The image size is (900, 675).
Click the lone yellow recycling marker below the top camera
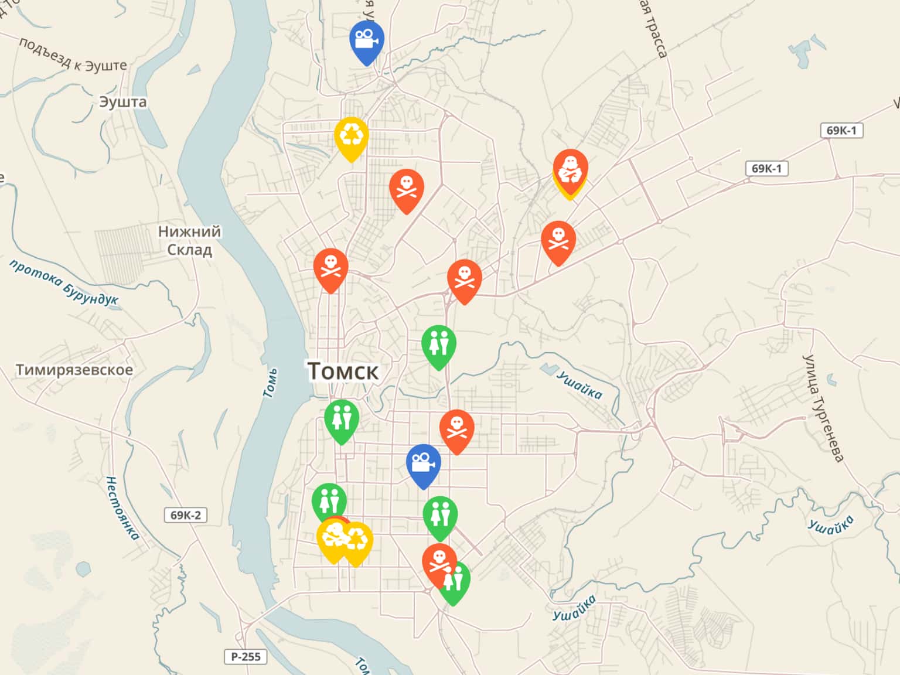[x=351, y=137]
